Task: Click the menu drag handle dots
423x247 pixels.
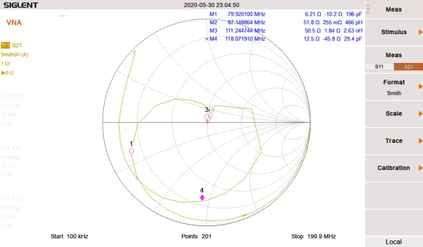Action: click(x=368, y=9)
